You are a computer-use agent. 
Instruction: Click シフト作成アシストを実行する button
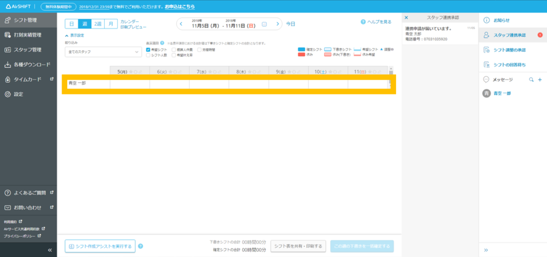pyautogui.click(x=100, y=246)
